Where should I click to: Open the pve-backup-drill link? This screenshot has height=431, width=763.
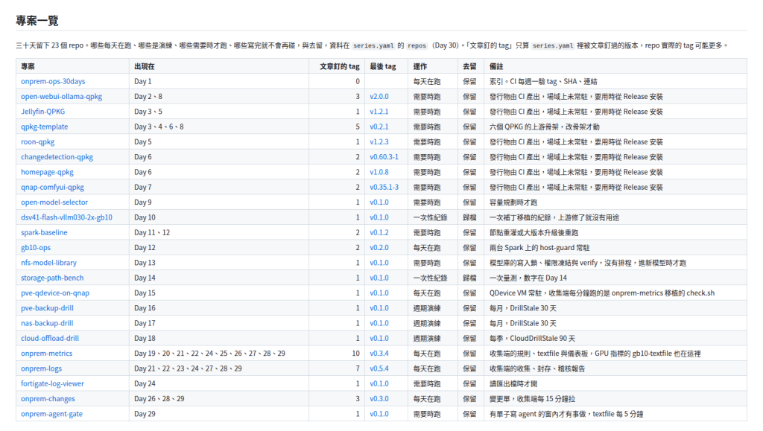tap(47, 307)
